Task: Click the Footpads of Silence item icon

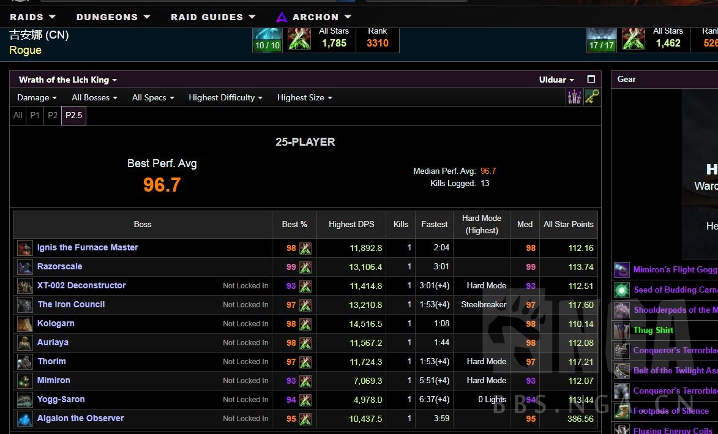Action: (622, 411)
